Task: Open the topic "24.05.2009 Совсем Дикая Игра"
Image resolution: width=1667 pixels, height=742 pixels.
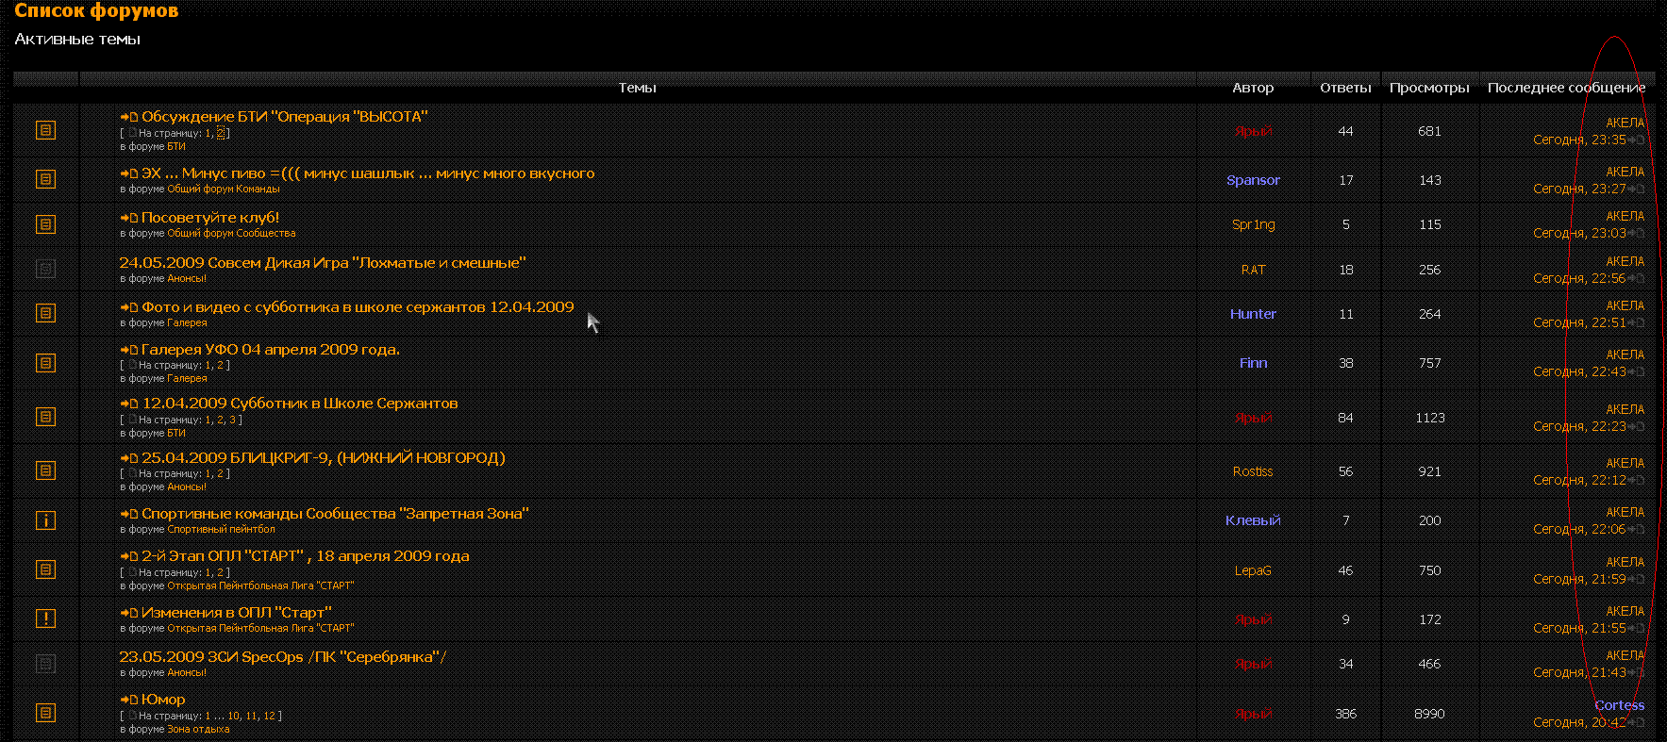Action: [x=322, y=263]
